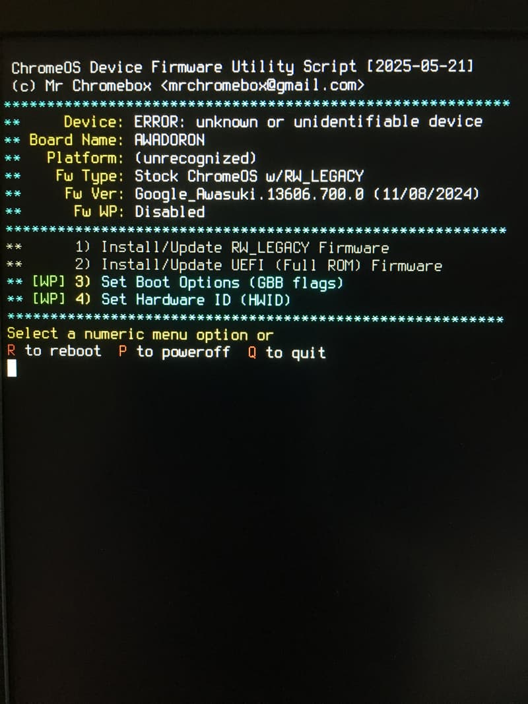Viewport: 528px width, 704px height.
Task: Click the Device label in yellow
Action: click(93, 121)
